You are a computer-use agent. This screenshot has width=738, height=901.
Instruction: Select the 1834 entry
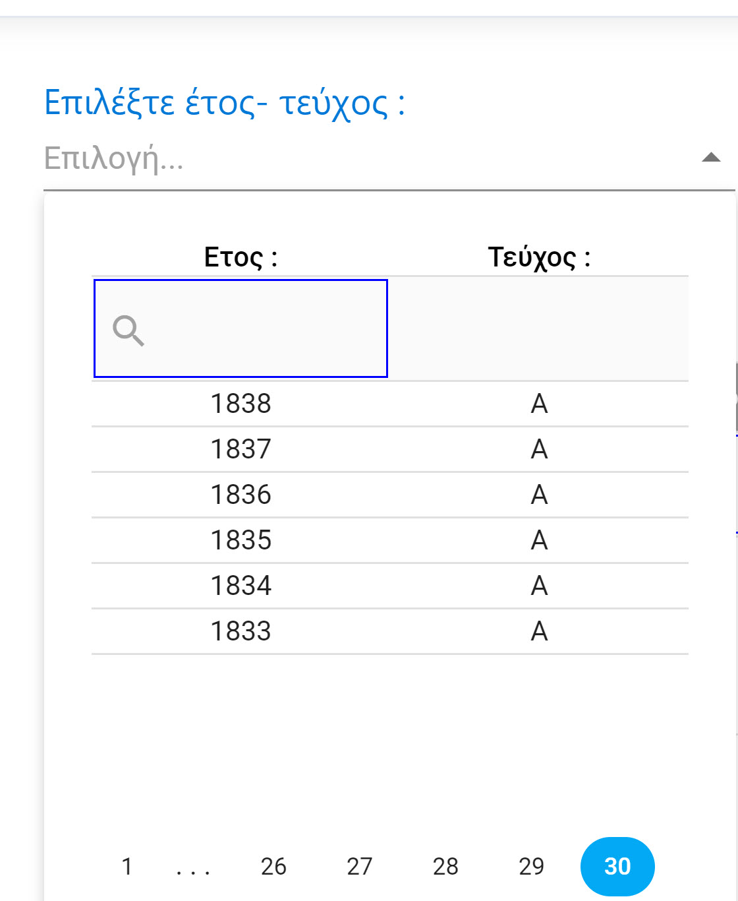point(241,586)
